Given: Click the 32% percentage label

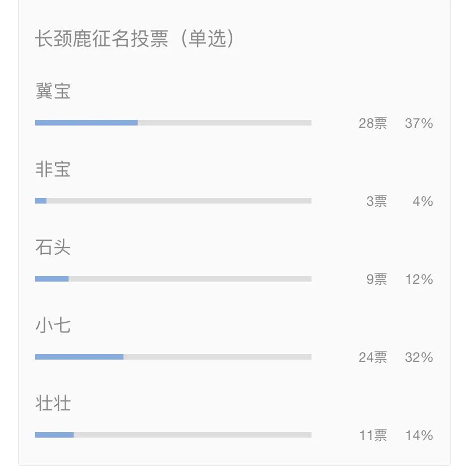Looking at the screenshot, I should coord(419,357).
